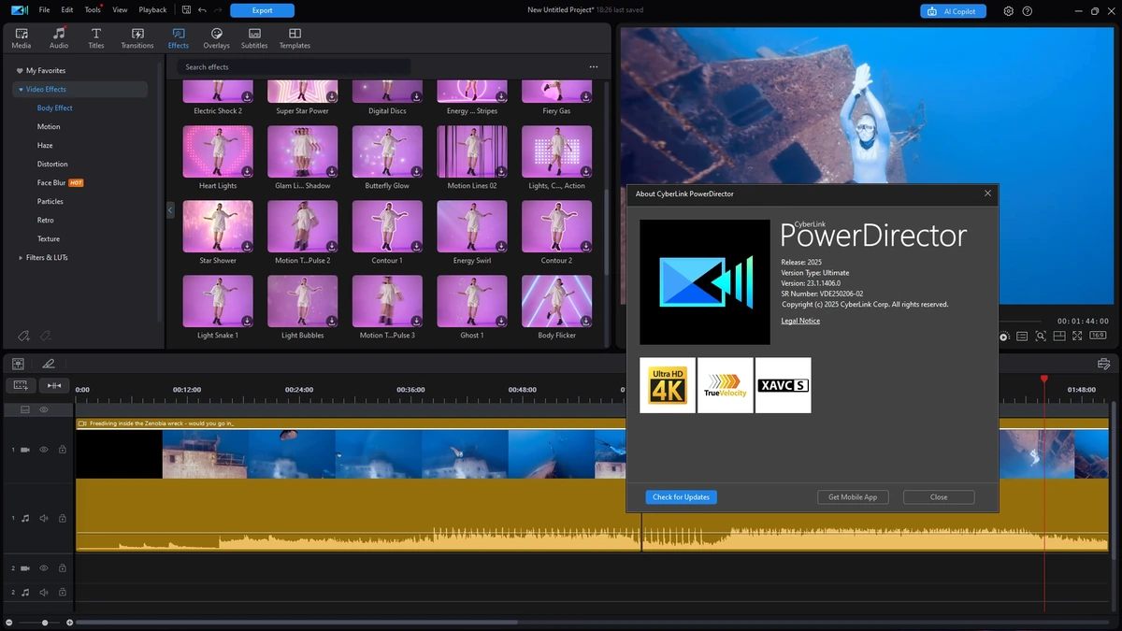Open the Audio room
Viewport: 1122px width, 631px height.
point(59,38)
